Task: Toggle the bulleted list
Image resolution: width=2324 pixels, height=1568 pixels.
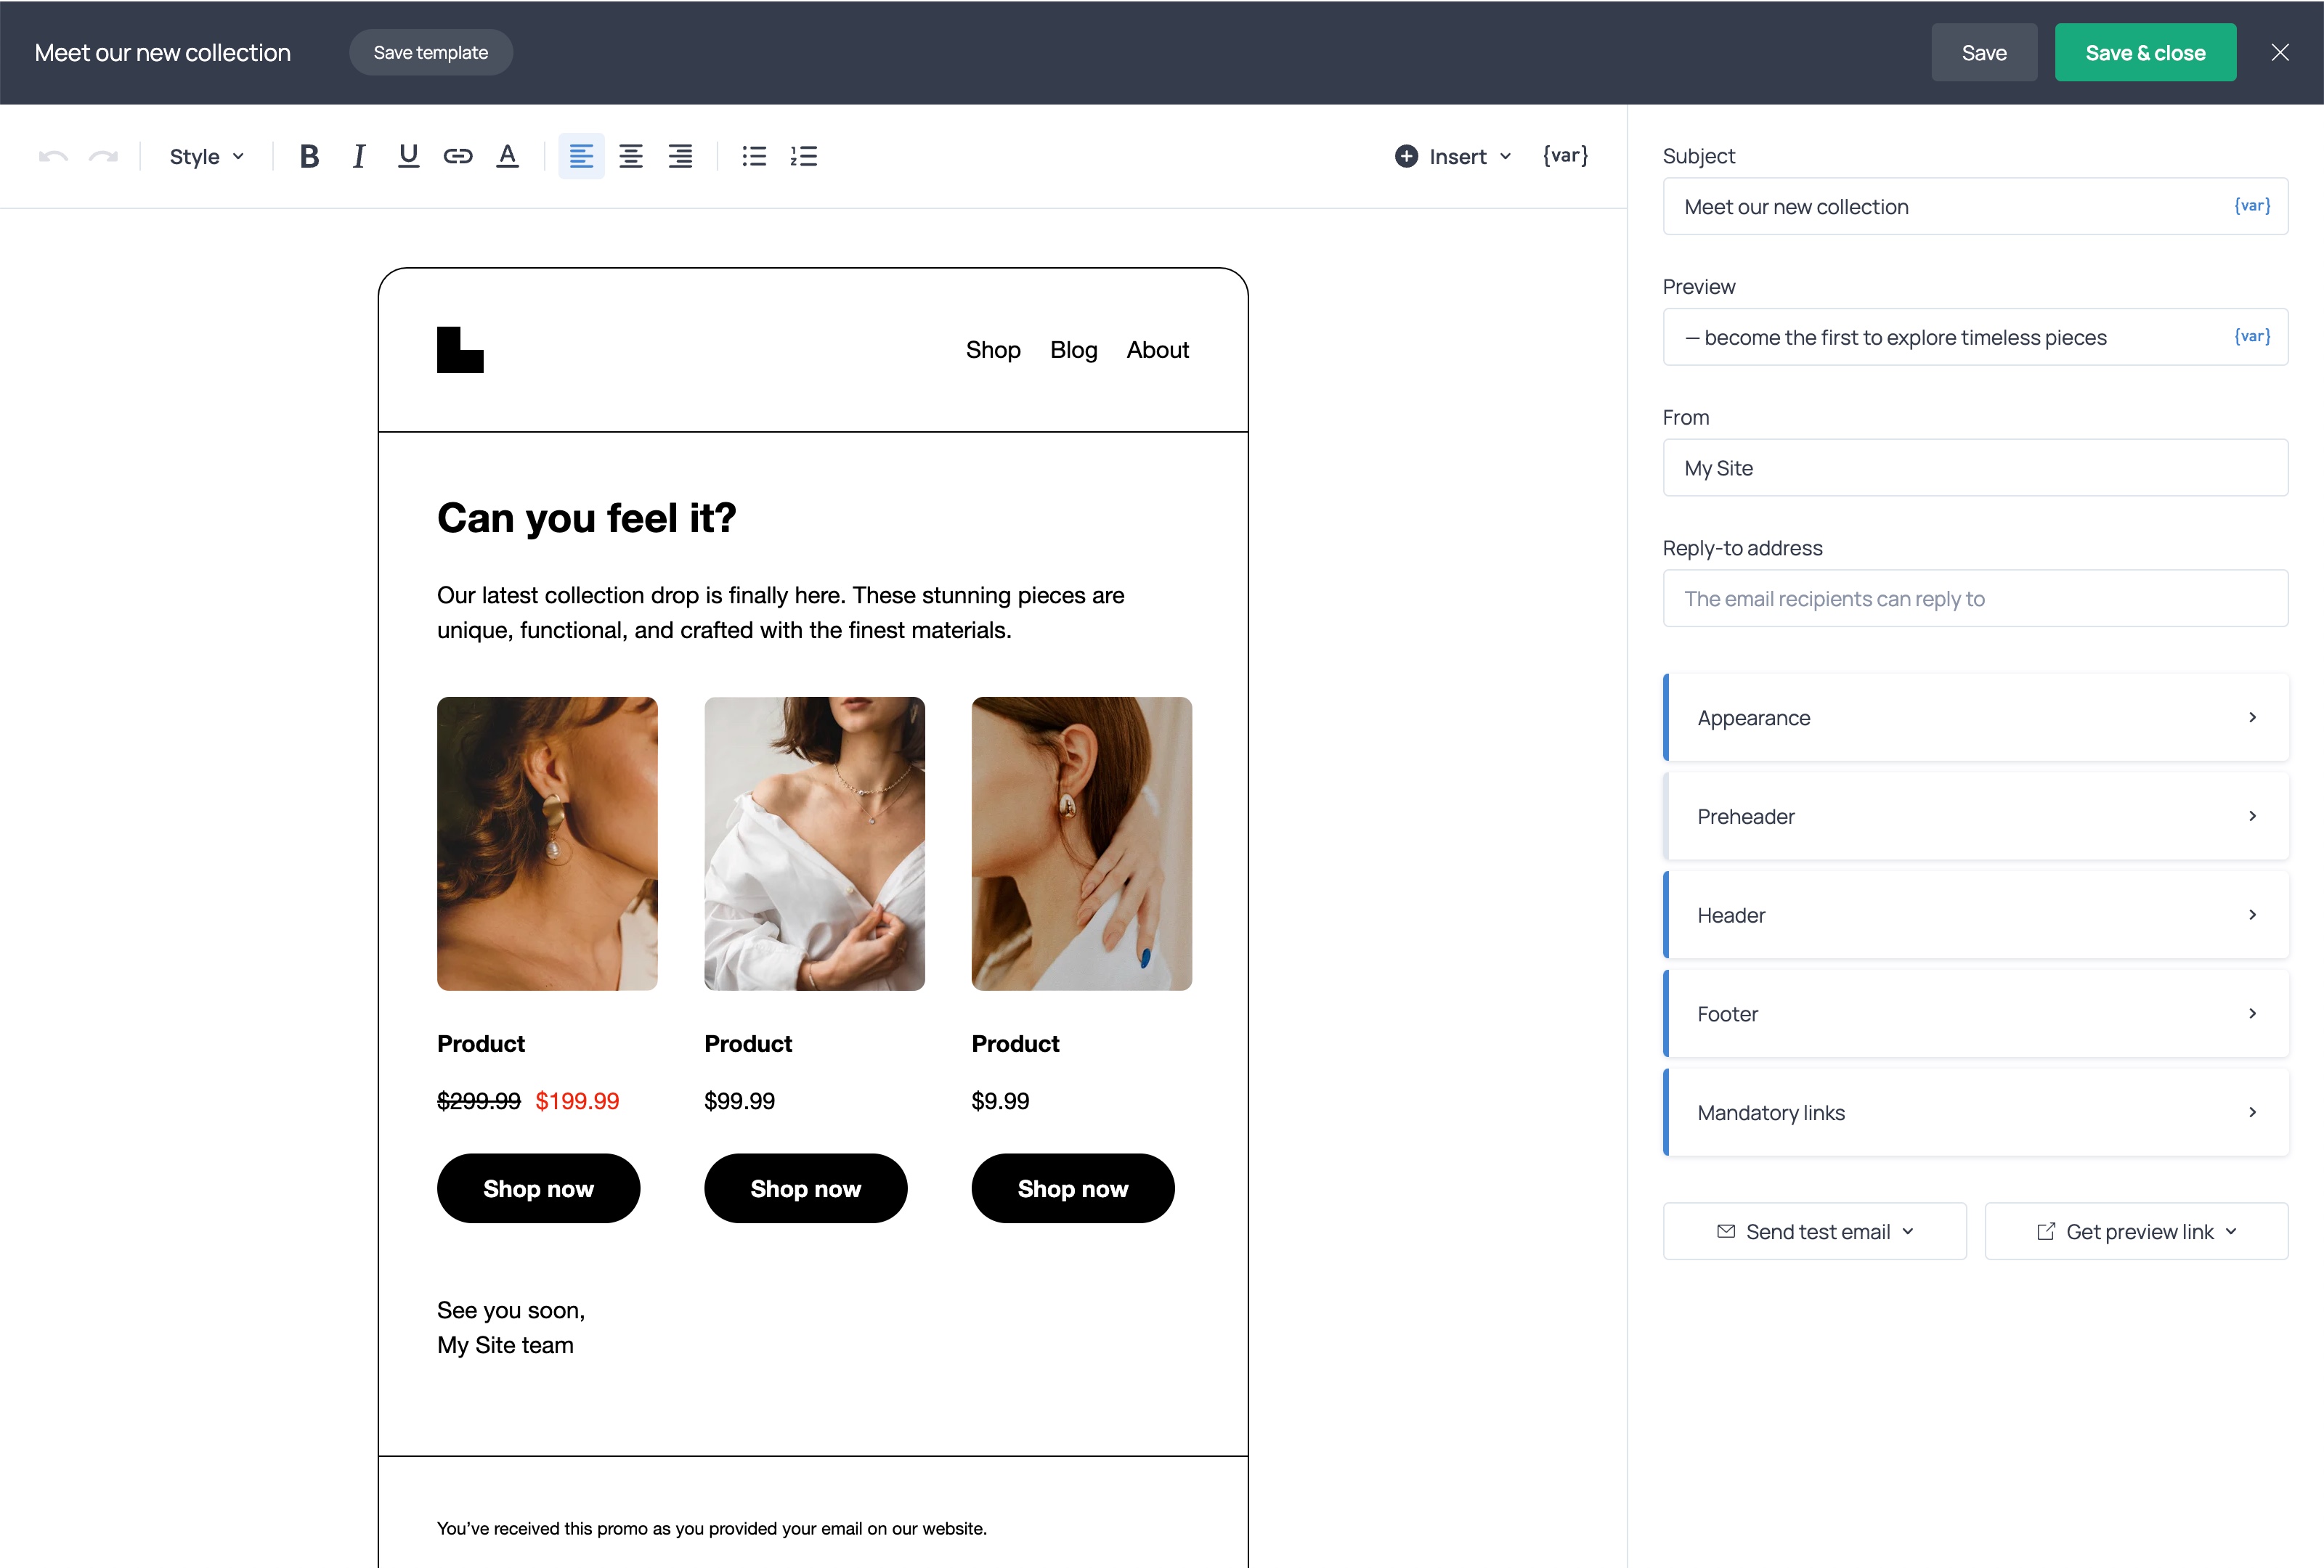Action: click(753, 156)
